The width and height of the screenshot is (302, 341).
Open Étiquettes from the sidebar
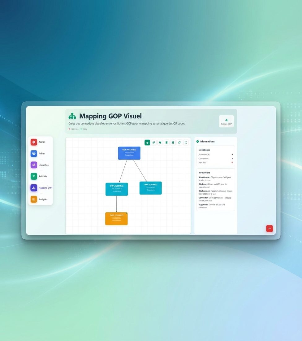[x=41, y=165]
